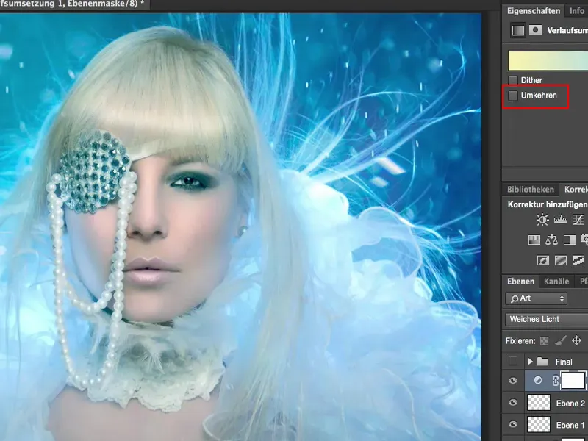Select the Ebene 1 layer name
This screenshot has height=441, width=588.
(x=570, y=426)
